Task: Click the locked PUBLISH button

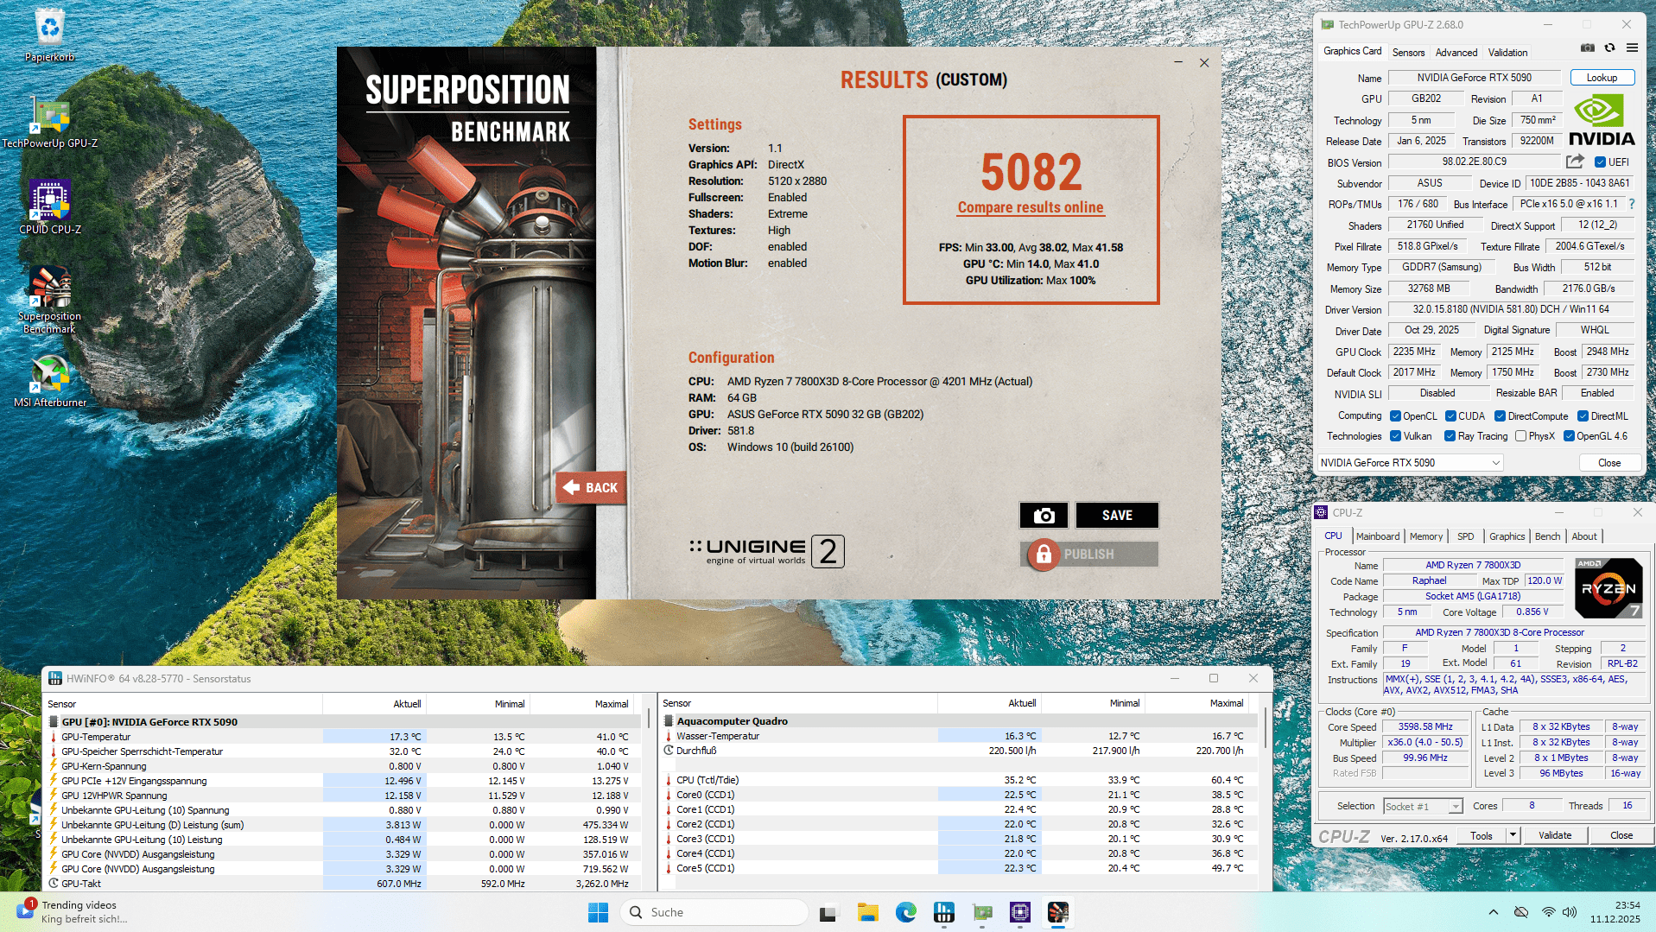Action: (x=1088, y=554)
